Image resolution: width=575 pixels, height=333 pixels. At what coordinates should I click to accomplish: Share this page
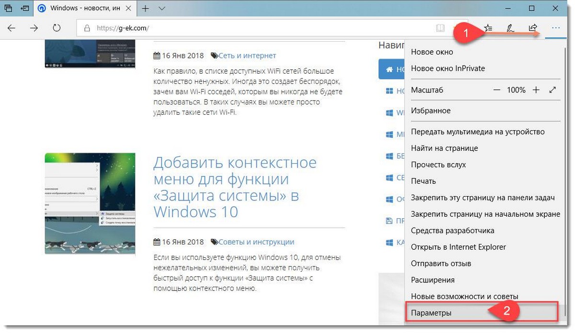(x=533, y=28)
